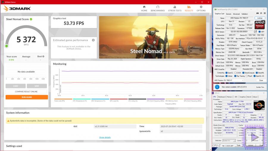Open the Memory tab in CPU-Z
This screenshot has width=268, height=151.
pyautogui.click(x=230, y=97)
